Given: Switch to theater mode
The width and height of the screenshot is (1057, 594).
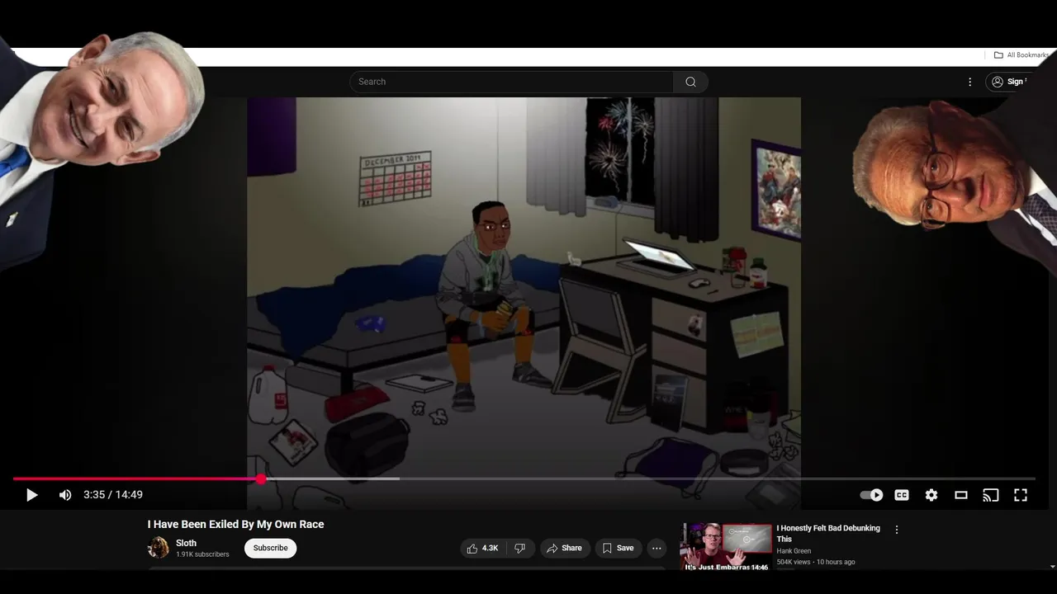Looking at the screenshot, I should (x=961, y=495).
